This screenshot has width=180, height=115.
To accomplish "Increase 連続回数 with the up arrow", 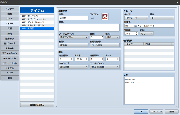I will tap(102, 58).
